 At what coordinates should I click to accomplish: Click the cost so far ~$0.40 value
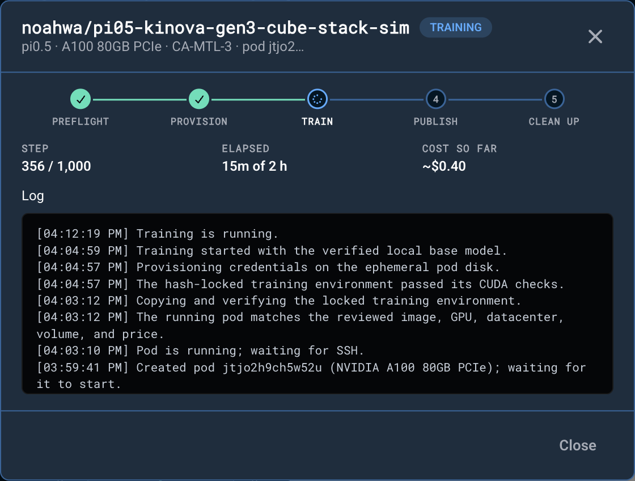(444, 166)
